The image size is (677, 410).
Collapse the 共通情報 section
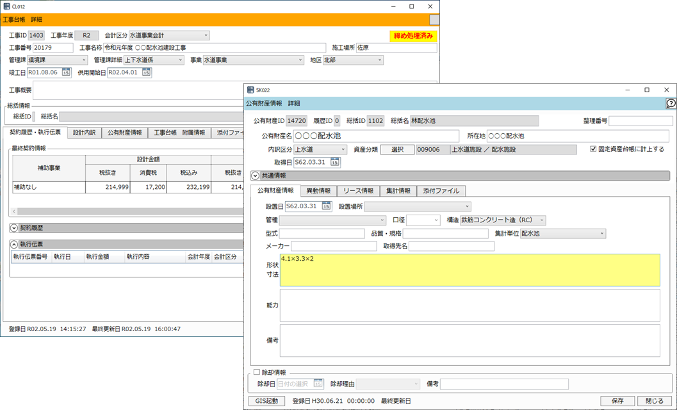pyautogui.click(x=255, y=176)
